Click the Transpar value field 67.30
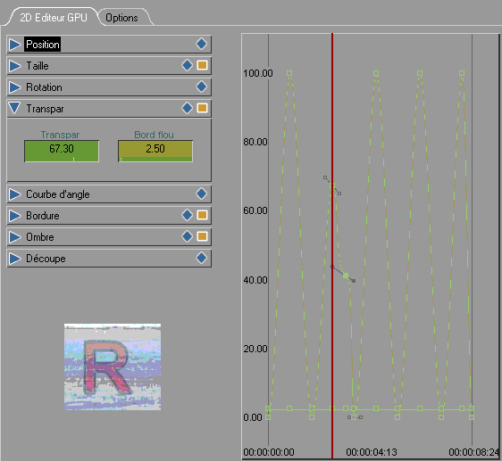Image resolution: width=502 pixels, height=461 pixels. click(x=62, y=151)
